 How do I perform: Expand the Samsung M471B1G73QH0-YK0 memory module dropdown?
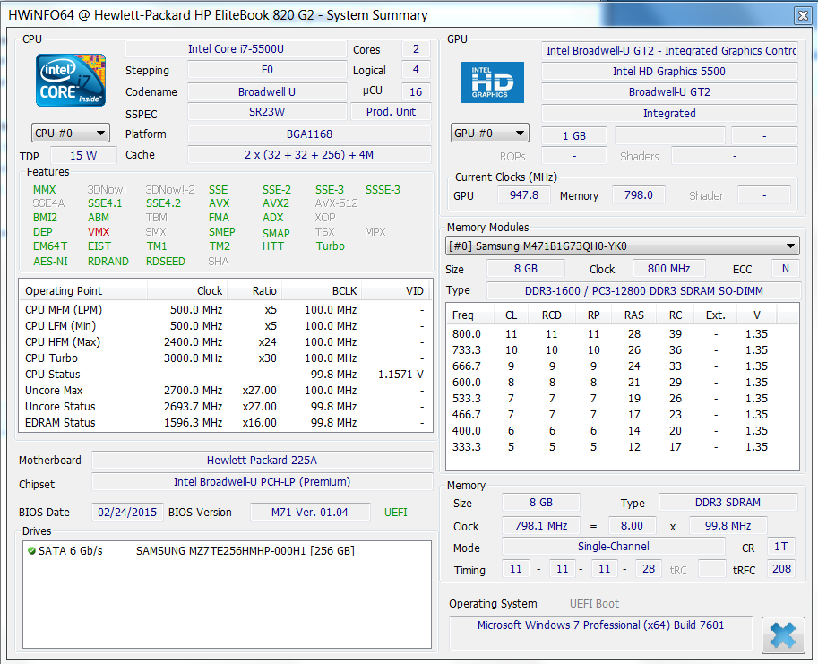coord(623,246)
